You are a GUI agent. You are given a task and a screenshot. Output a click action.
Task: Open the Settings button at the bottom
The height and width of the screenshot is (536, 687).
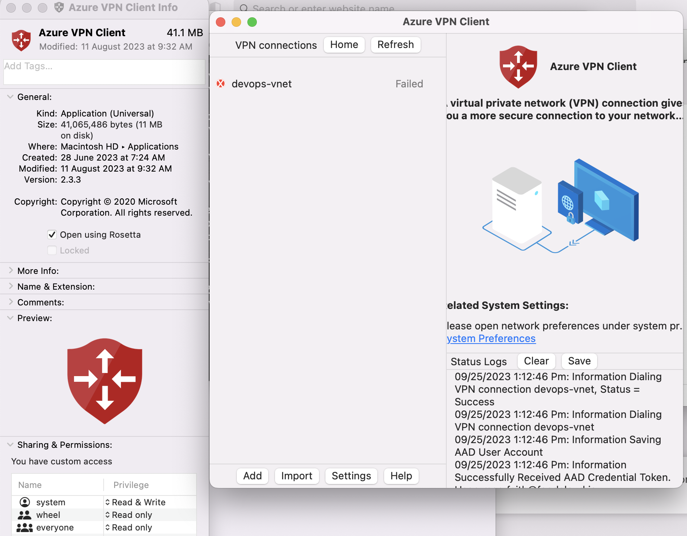[x=351, y=476]
